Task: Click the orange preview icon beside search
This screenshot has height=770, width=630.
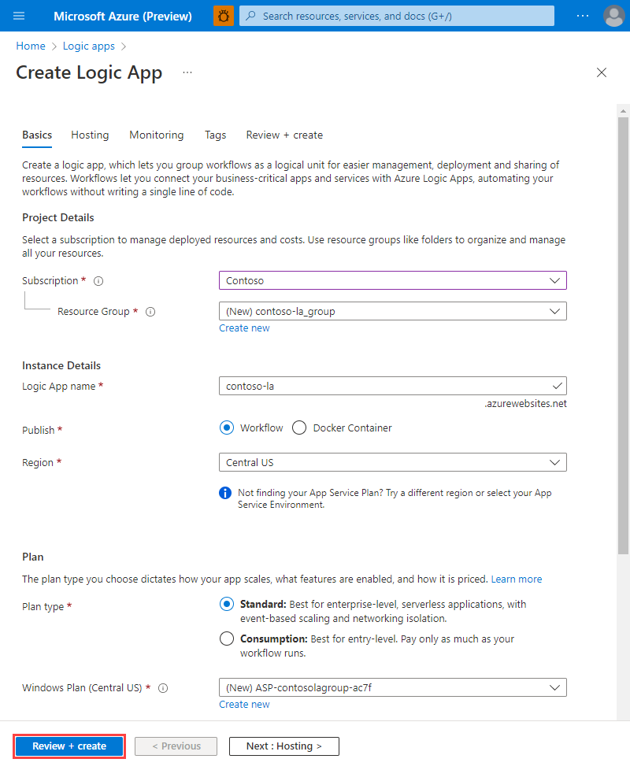Action: tap(223, 16)
